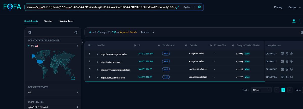Click cube icon in www.dataprime.today row
The image size is (303, 109).
[x=291, y=54]
